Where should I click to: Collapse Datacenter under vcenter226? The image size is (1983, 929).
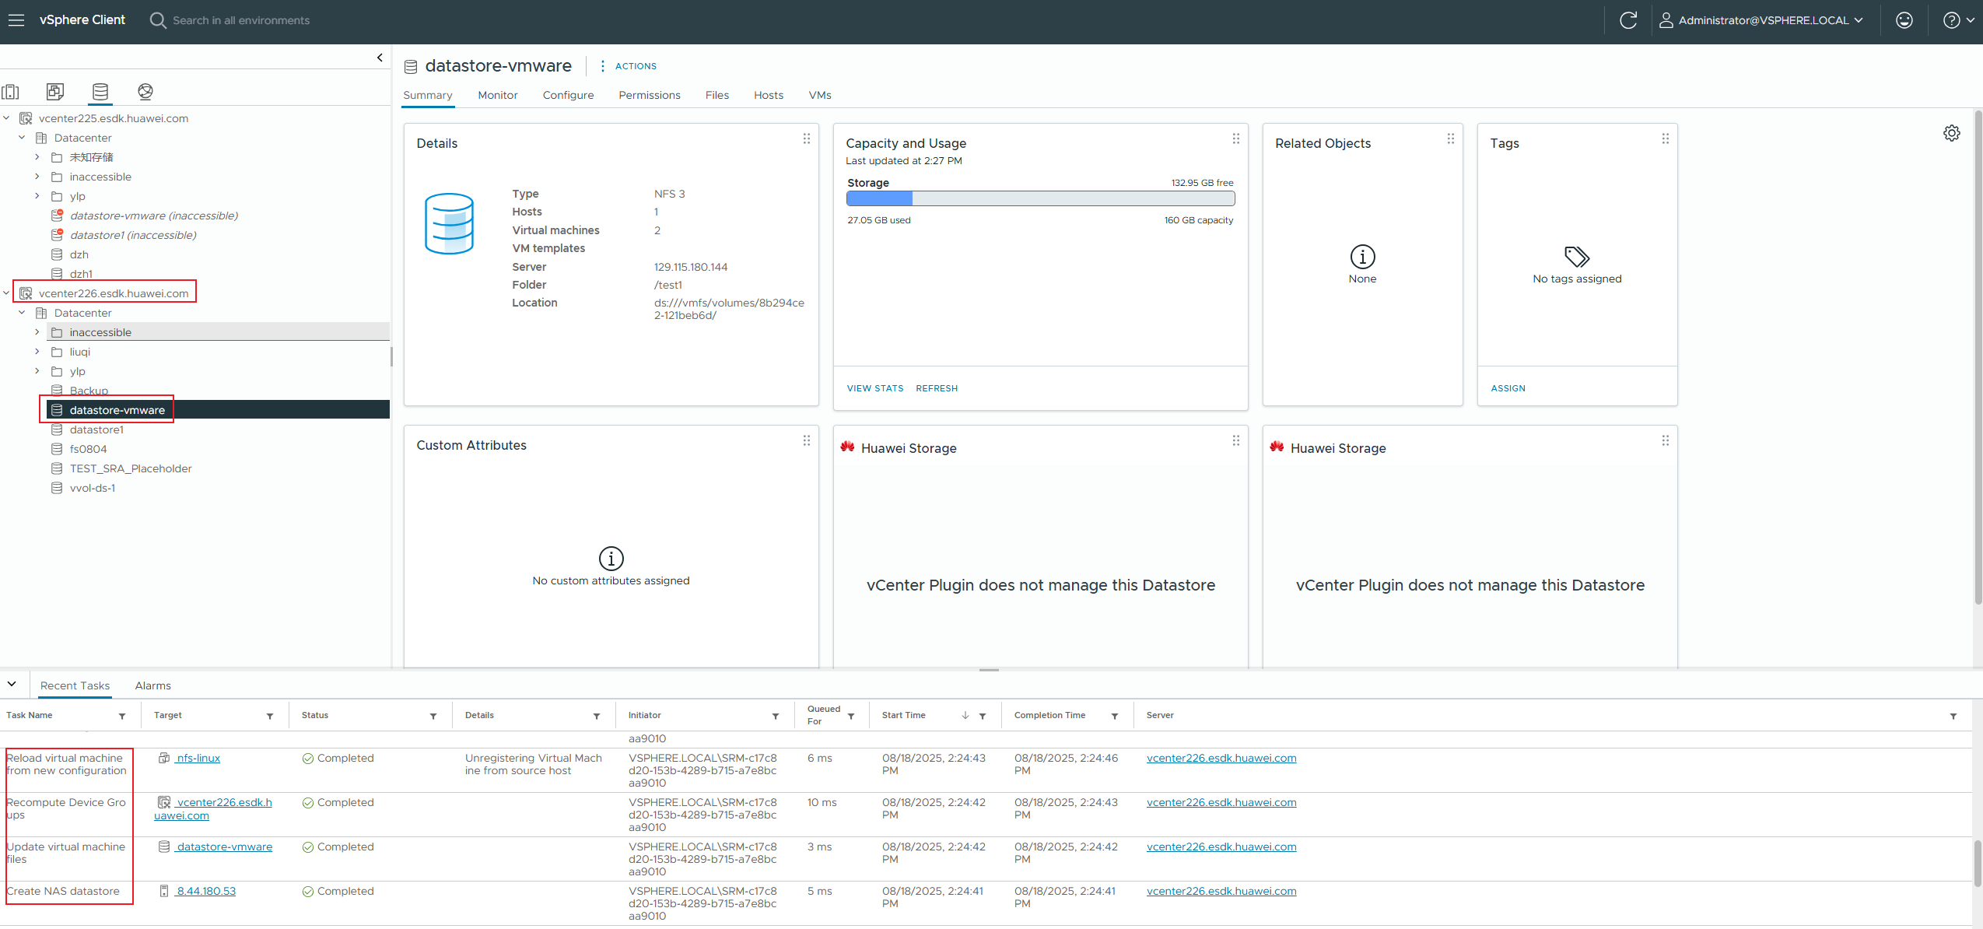[23, 313]
